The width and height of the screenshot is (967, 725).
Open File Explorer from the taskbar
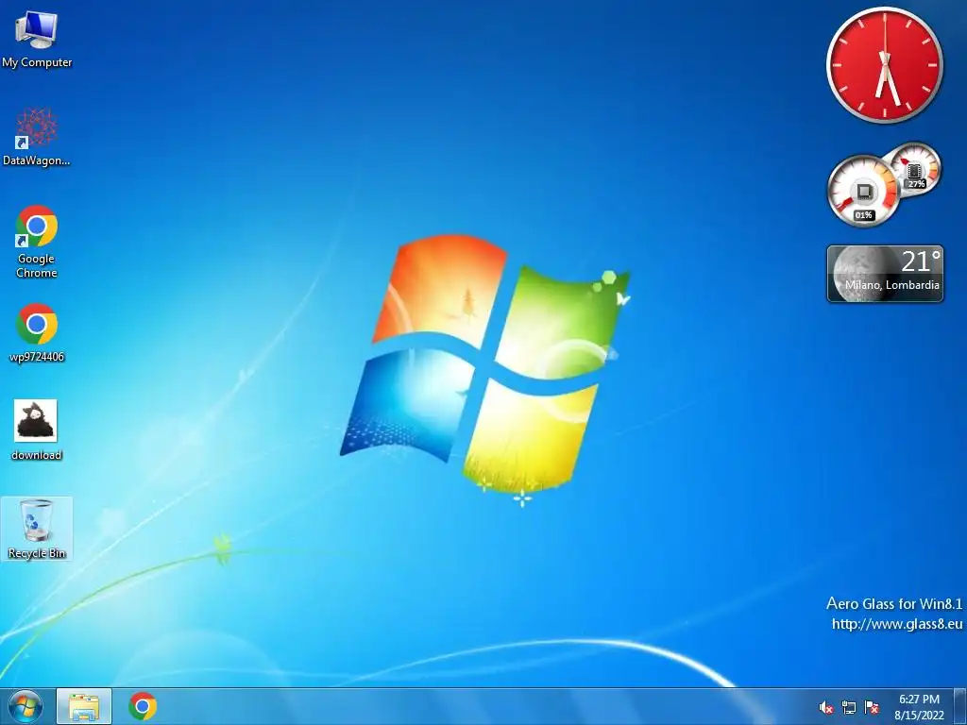[84, 706]
